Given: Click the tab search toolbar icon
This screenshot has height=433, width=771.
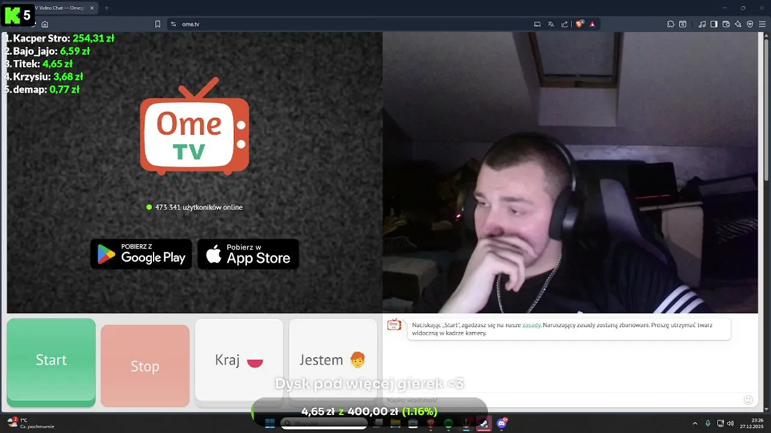Looking at the screenshot, I should click(x=682, y=24).
